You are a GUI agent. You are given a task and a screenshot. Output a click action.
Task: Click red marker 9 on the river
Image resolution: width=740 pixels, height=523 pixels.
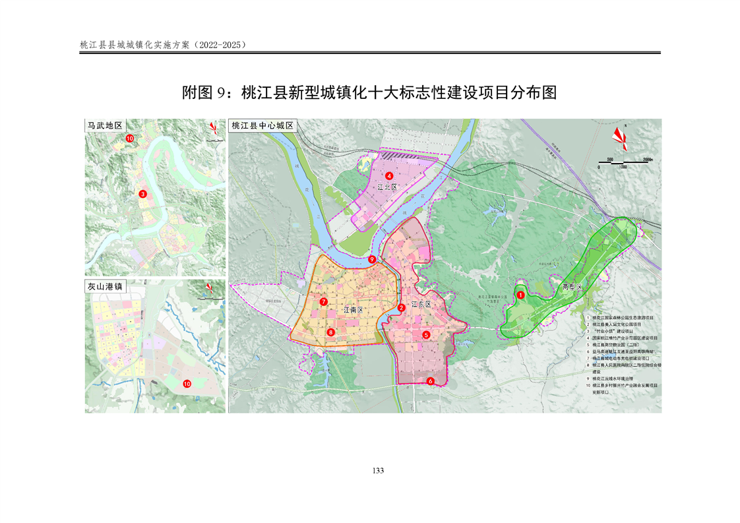[x=372, y=259]
